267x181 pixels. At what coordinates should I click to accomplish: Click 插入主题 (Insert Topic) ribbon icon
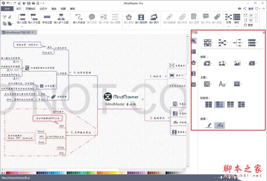point(22,17)
